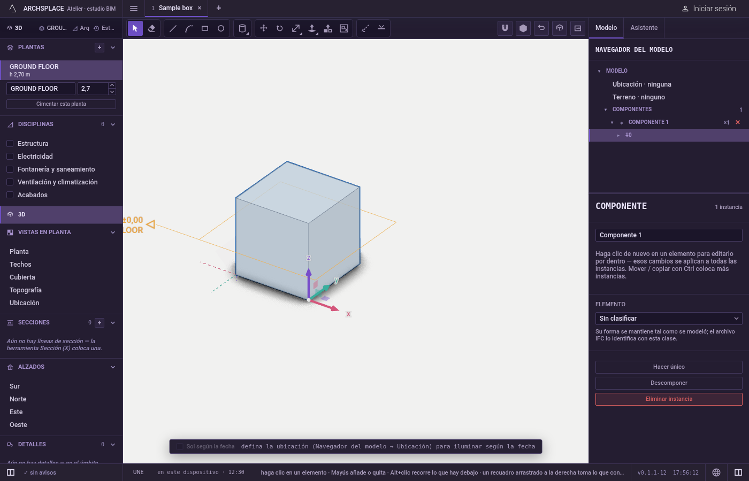Click the solid hexagon shading icon

523,28
